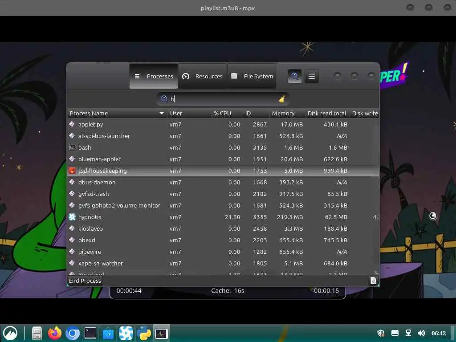This screenshot has width=456, height=342.
Task: Click the Cache: 16s indicator in mpv
Action: 228,290
